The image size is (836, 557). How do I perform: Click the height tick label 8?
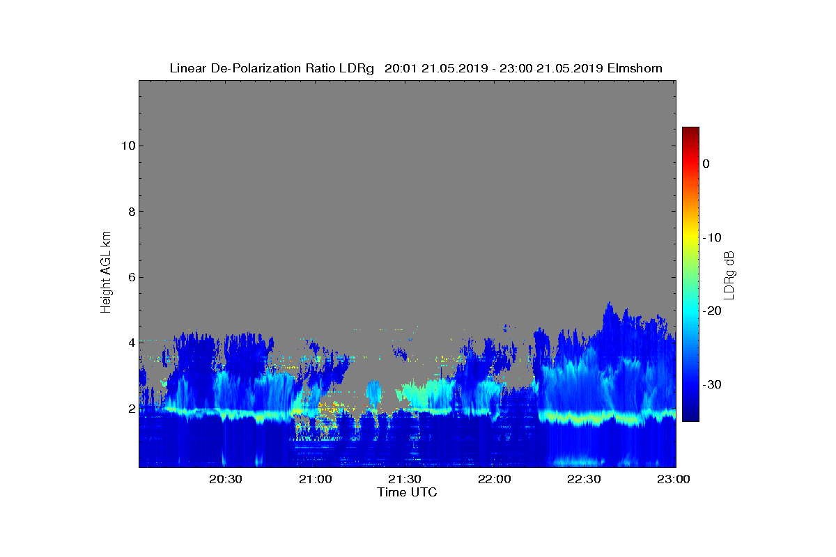coord(131,212)
